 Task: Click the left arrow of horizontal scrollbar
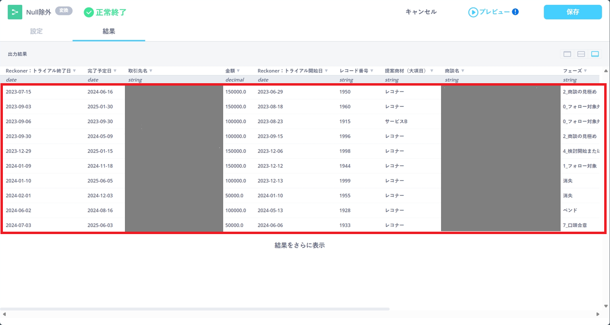4,314
